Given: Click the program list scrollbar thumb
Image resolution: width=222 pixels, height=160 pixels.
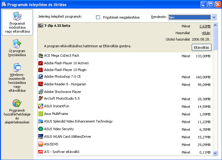Looking at the screenshot, I should 215,39.
